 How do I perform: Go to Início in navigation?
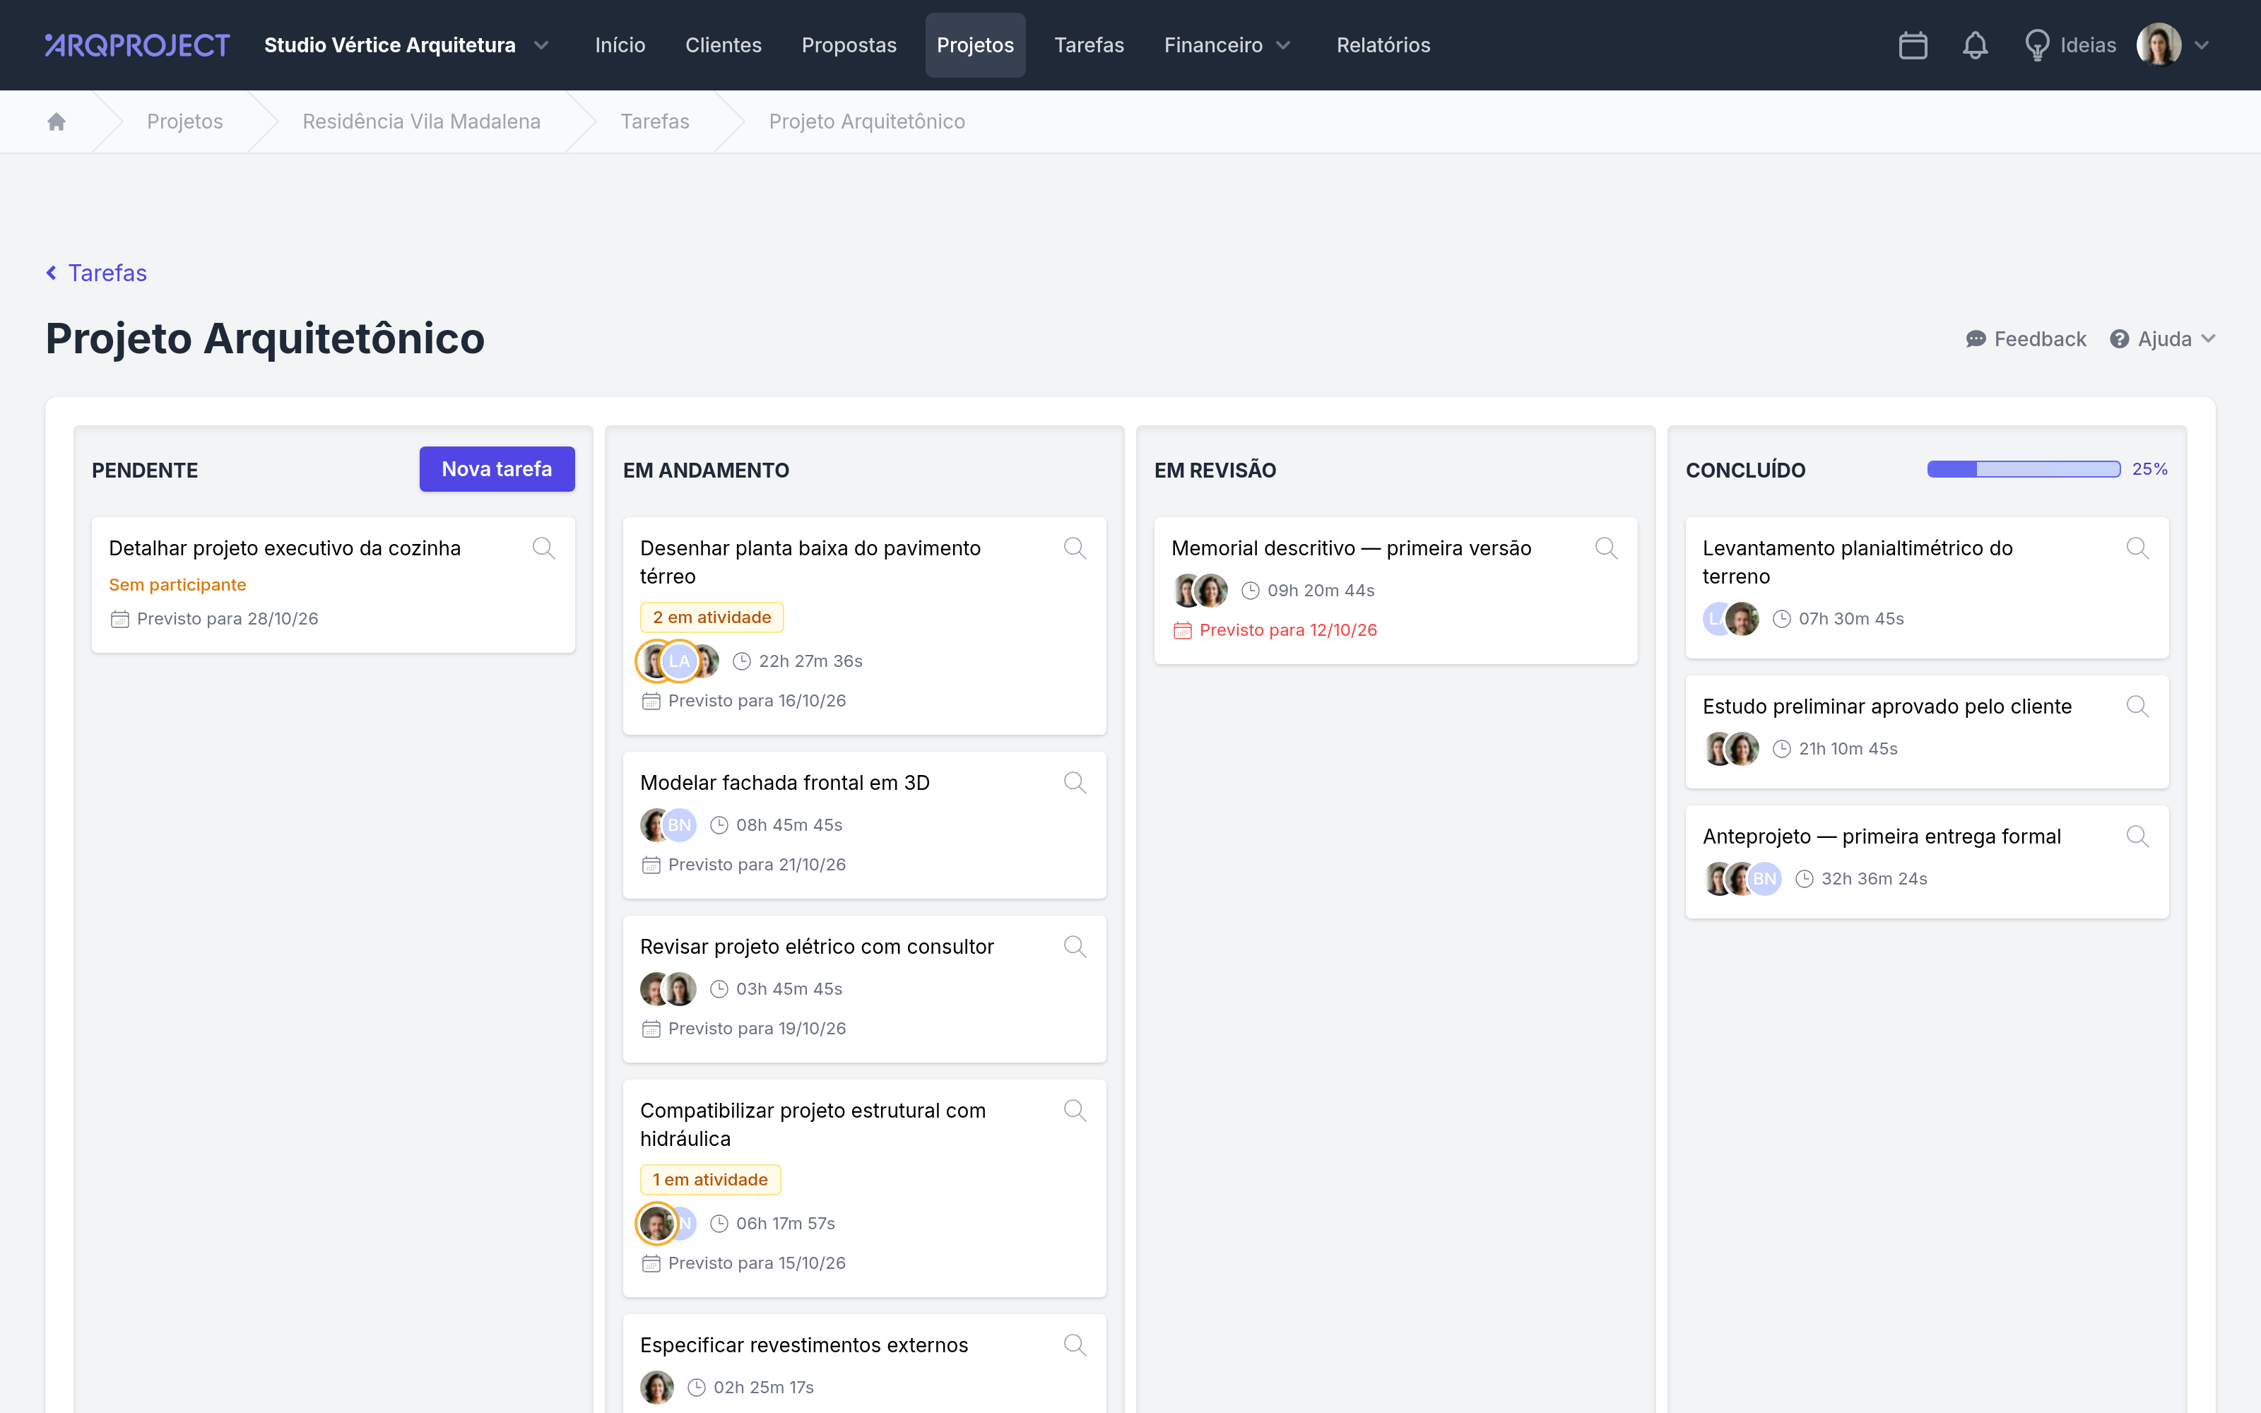pyautogui.click(x=620, y=45)
